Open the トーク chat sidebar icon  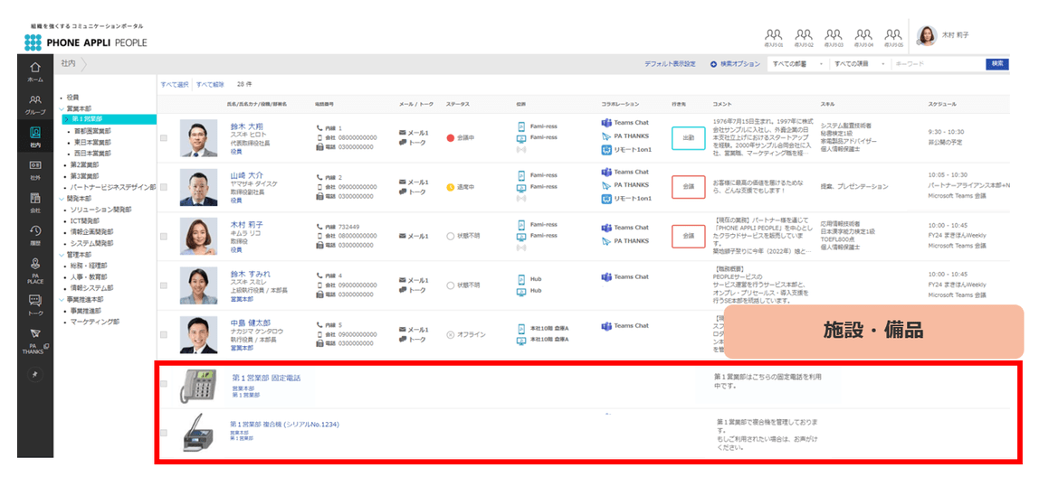coord(35,301)
